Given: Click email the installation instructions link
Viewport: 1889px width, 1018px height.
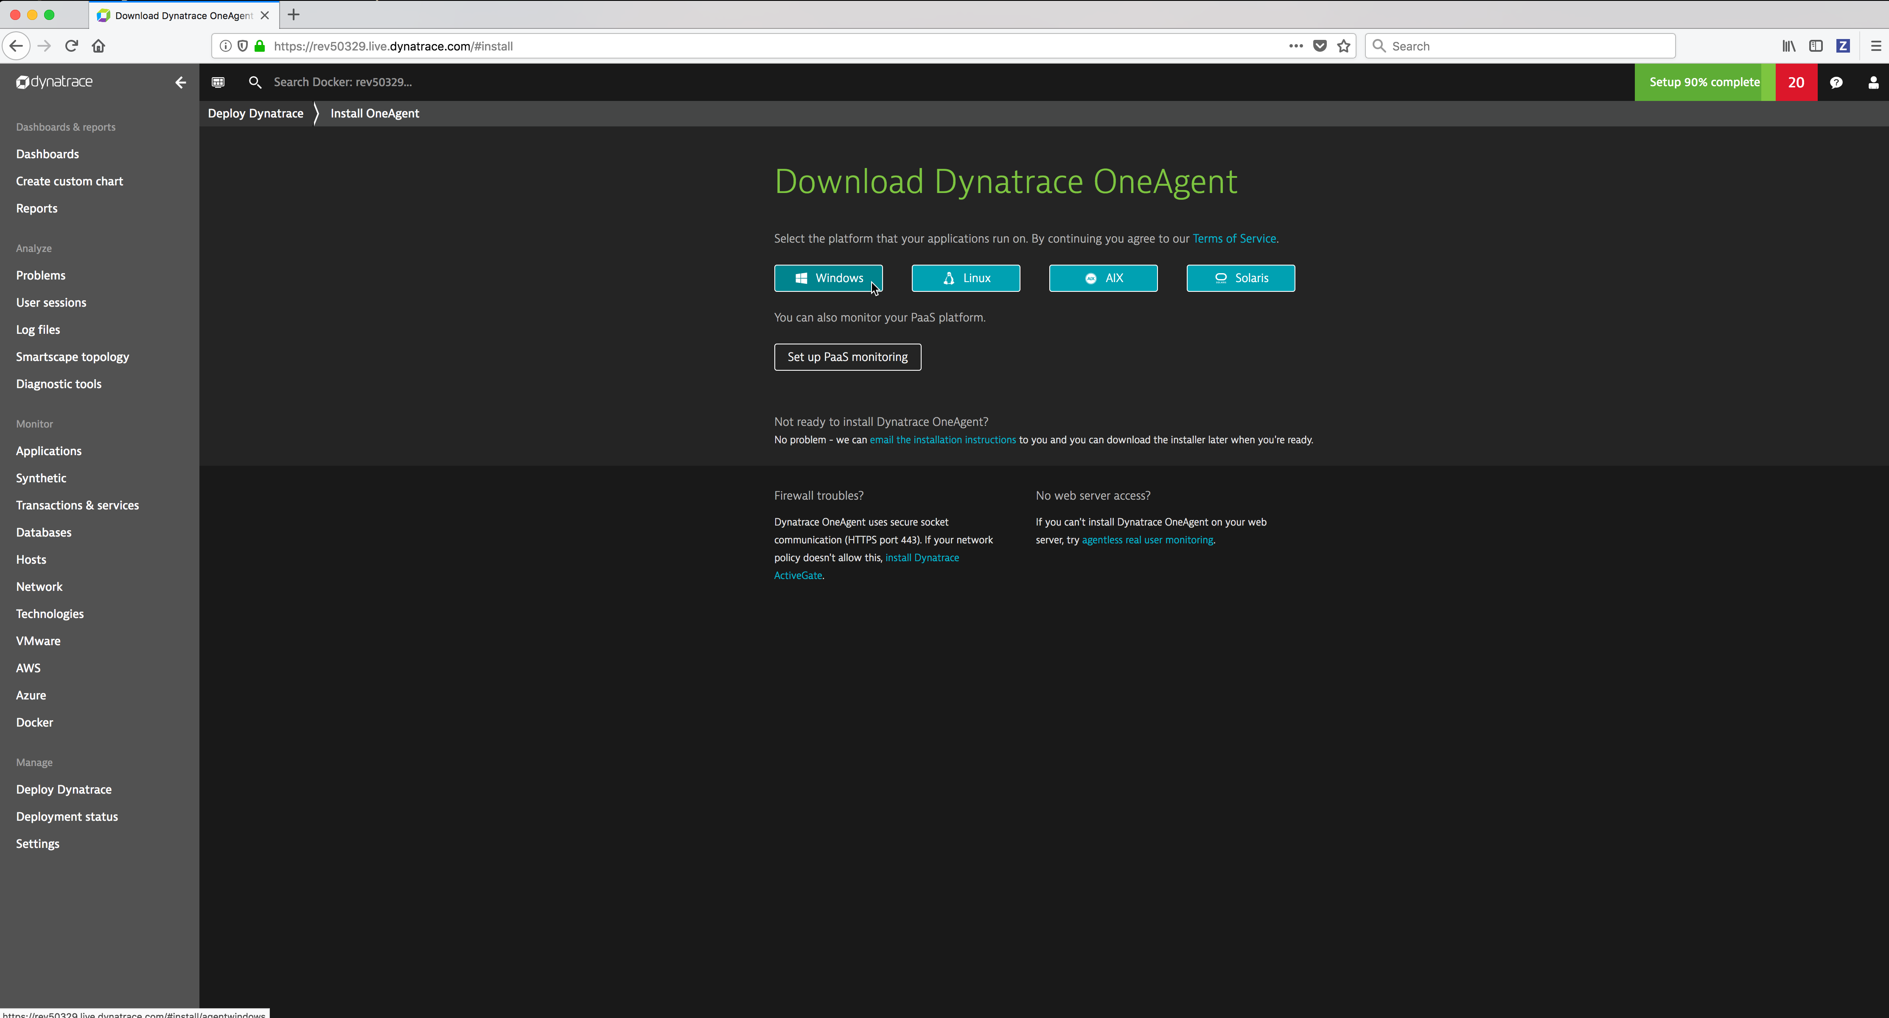Looking at the screenshot, I should click(942, 440).
